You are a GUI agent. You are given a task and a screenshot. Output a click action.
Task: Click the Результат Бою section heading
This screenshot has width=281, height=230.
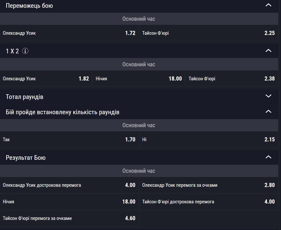26,158
